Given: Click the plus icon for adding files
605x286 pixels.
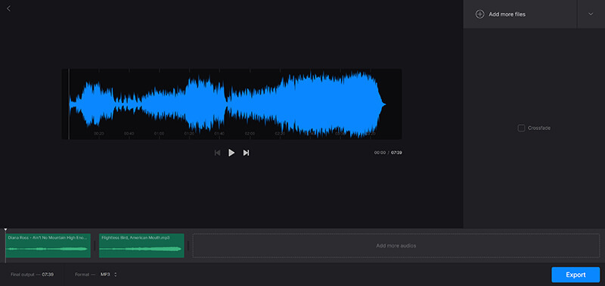Looking at the screenshot, I should (x=479, y=14).
